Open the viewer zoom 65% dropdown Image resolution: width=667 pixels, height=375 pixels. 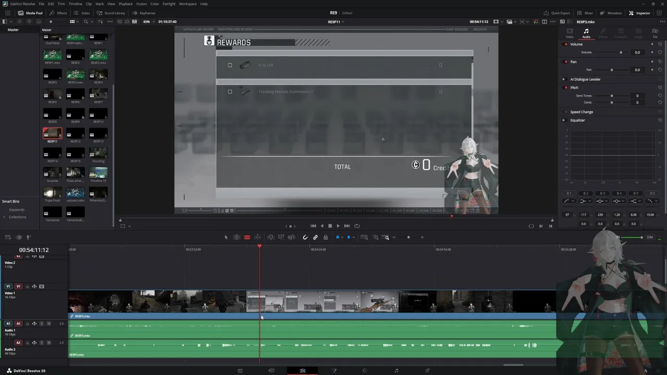pos(150,21)
